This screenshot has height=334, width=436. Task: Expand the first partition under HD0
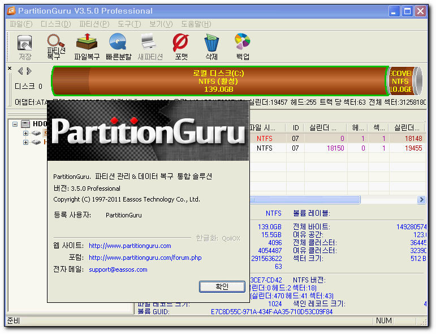(x=25, y=134)
